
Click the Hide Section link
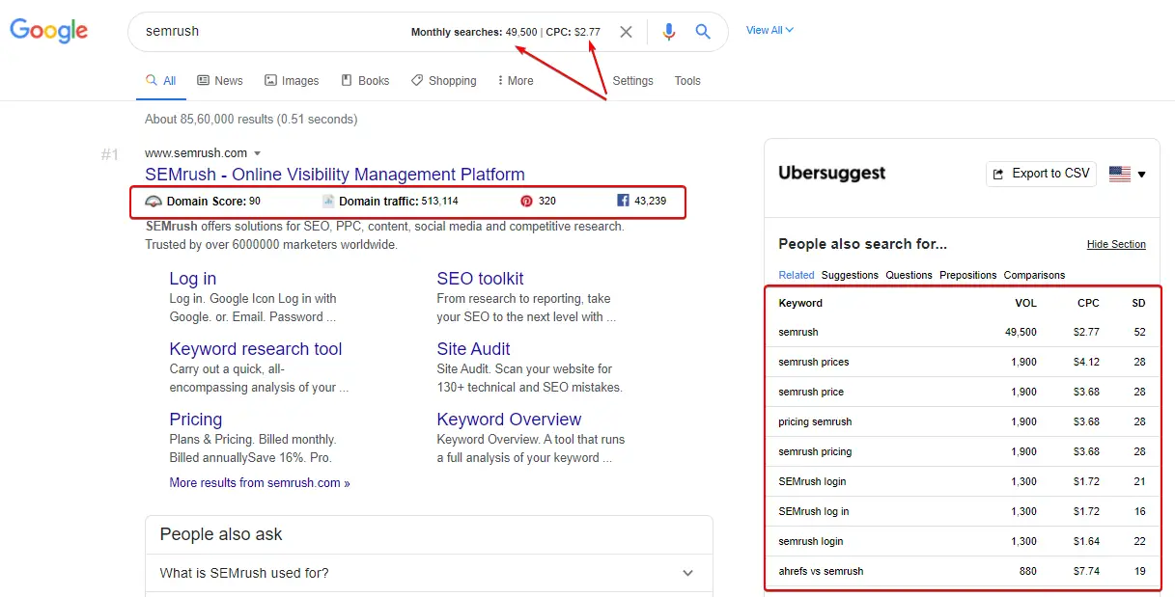coord(1116,245)
